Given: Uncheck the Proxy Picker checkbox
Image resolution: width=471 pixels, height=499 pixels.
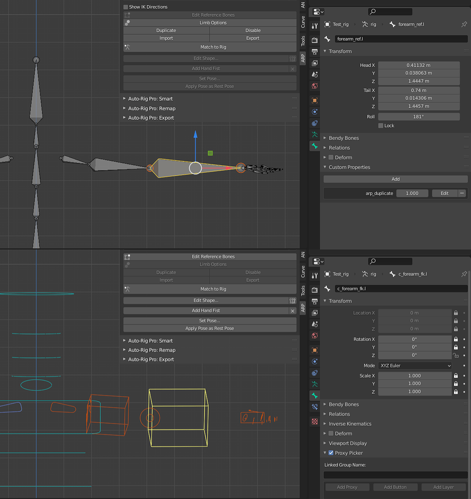Looking at the screenshot, I should [331, 453].
